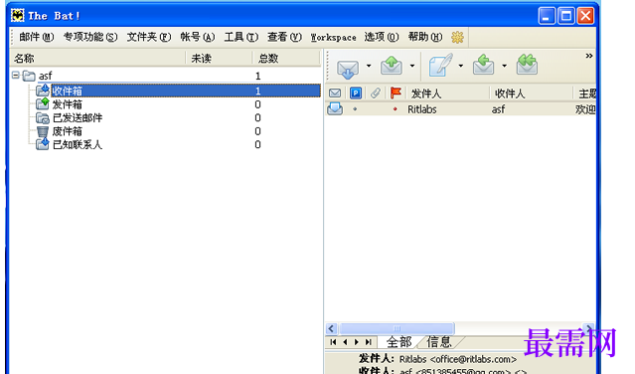Switch to the 信息 tab

tap(439, 342)
